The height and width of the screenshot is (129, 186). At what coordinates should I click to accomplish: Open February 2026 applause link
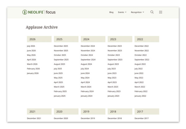[x=33, y=69]
